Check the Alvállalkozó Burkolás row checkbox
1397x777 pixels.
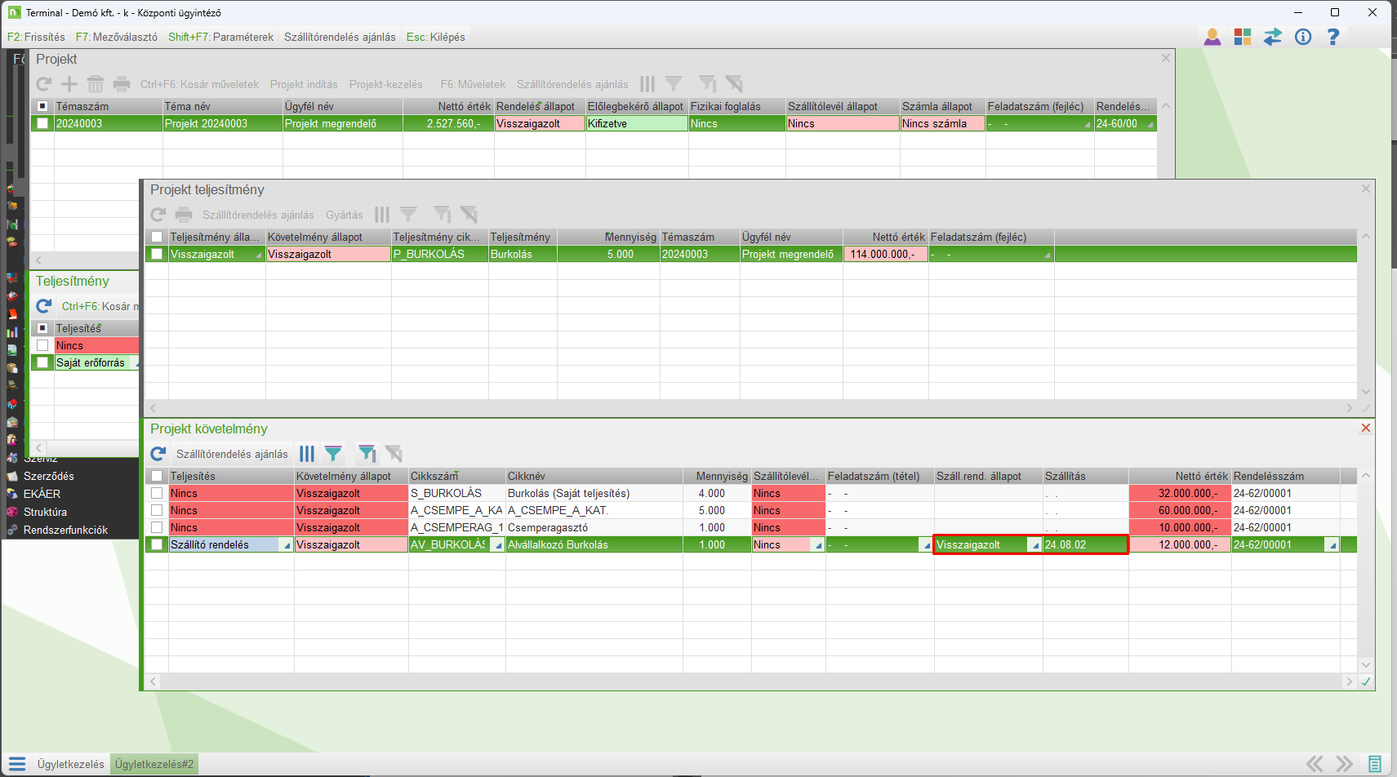[157, 544]
